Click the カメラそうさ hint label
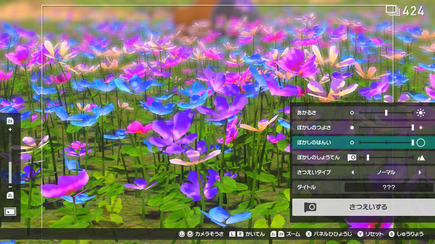 coord(209,234)
